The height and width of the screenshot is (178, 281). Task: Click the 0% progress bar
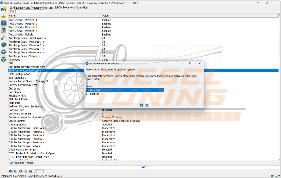pos(144,167)
